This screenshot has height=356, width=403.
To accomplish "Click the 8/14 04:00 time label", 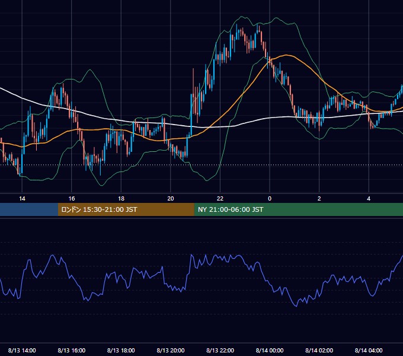I will 369,350.
